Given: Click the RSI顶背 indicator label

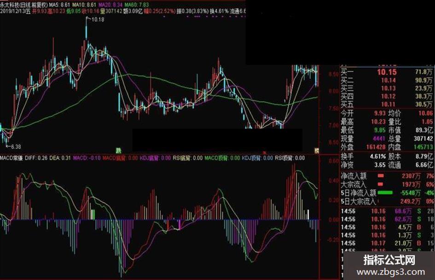Looking at the screenshot, I should (290, 158).
